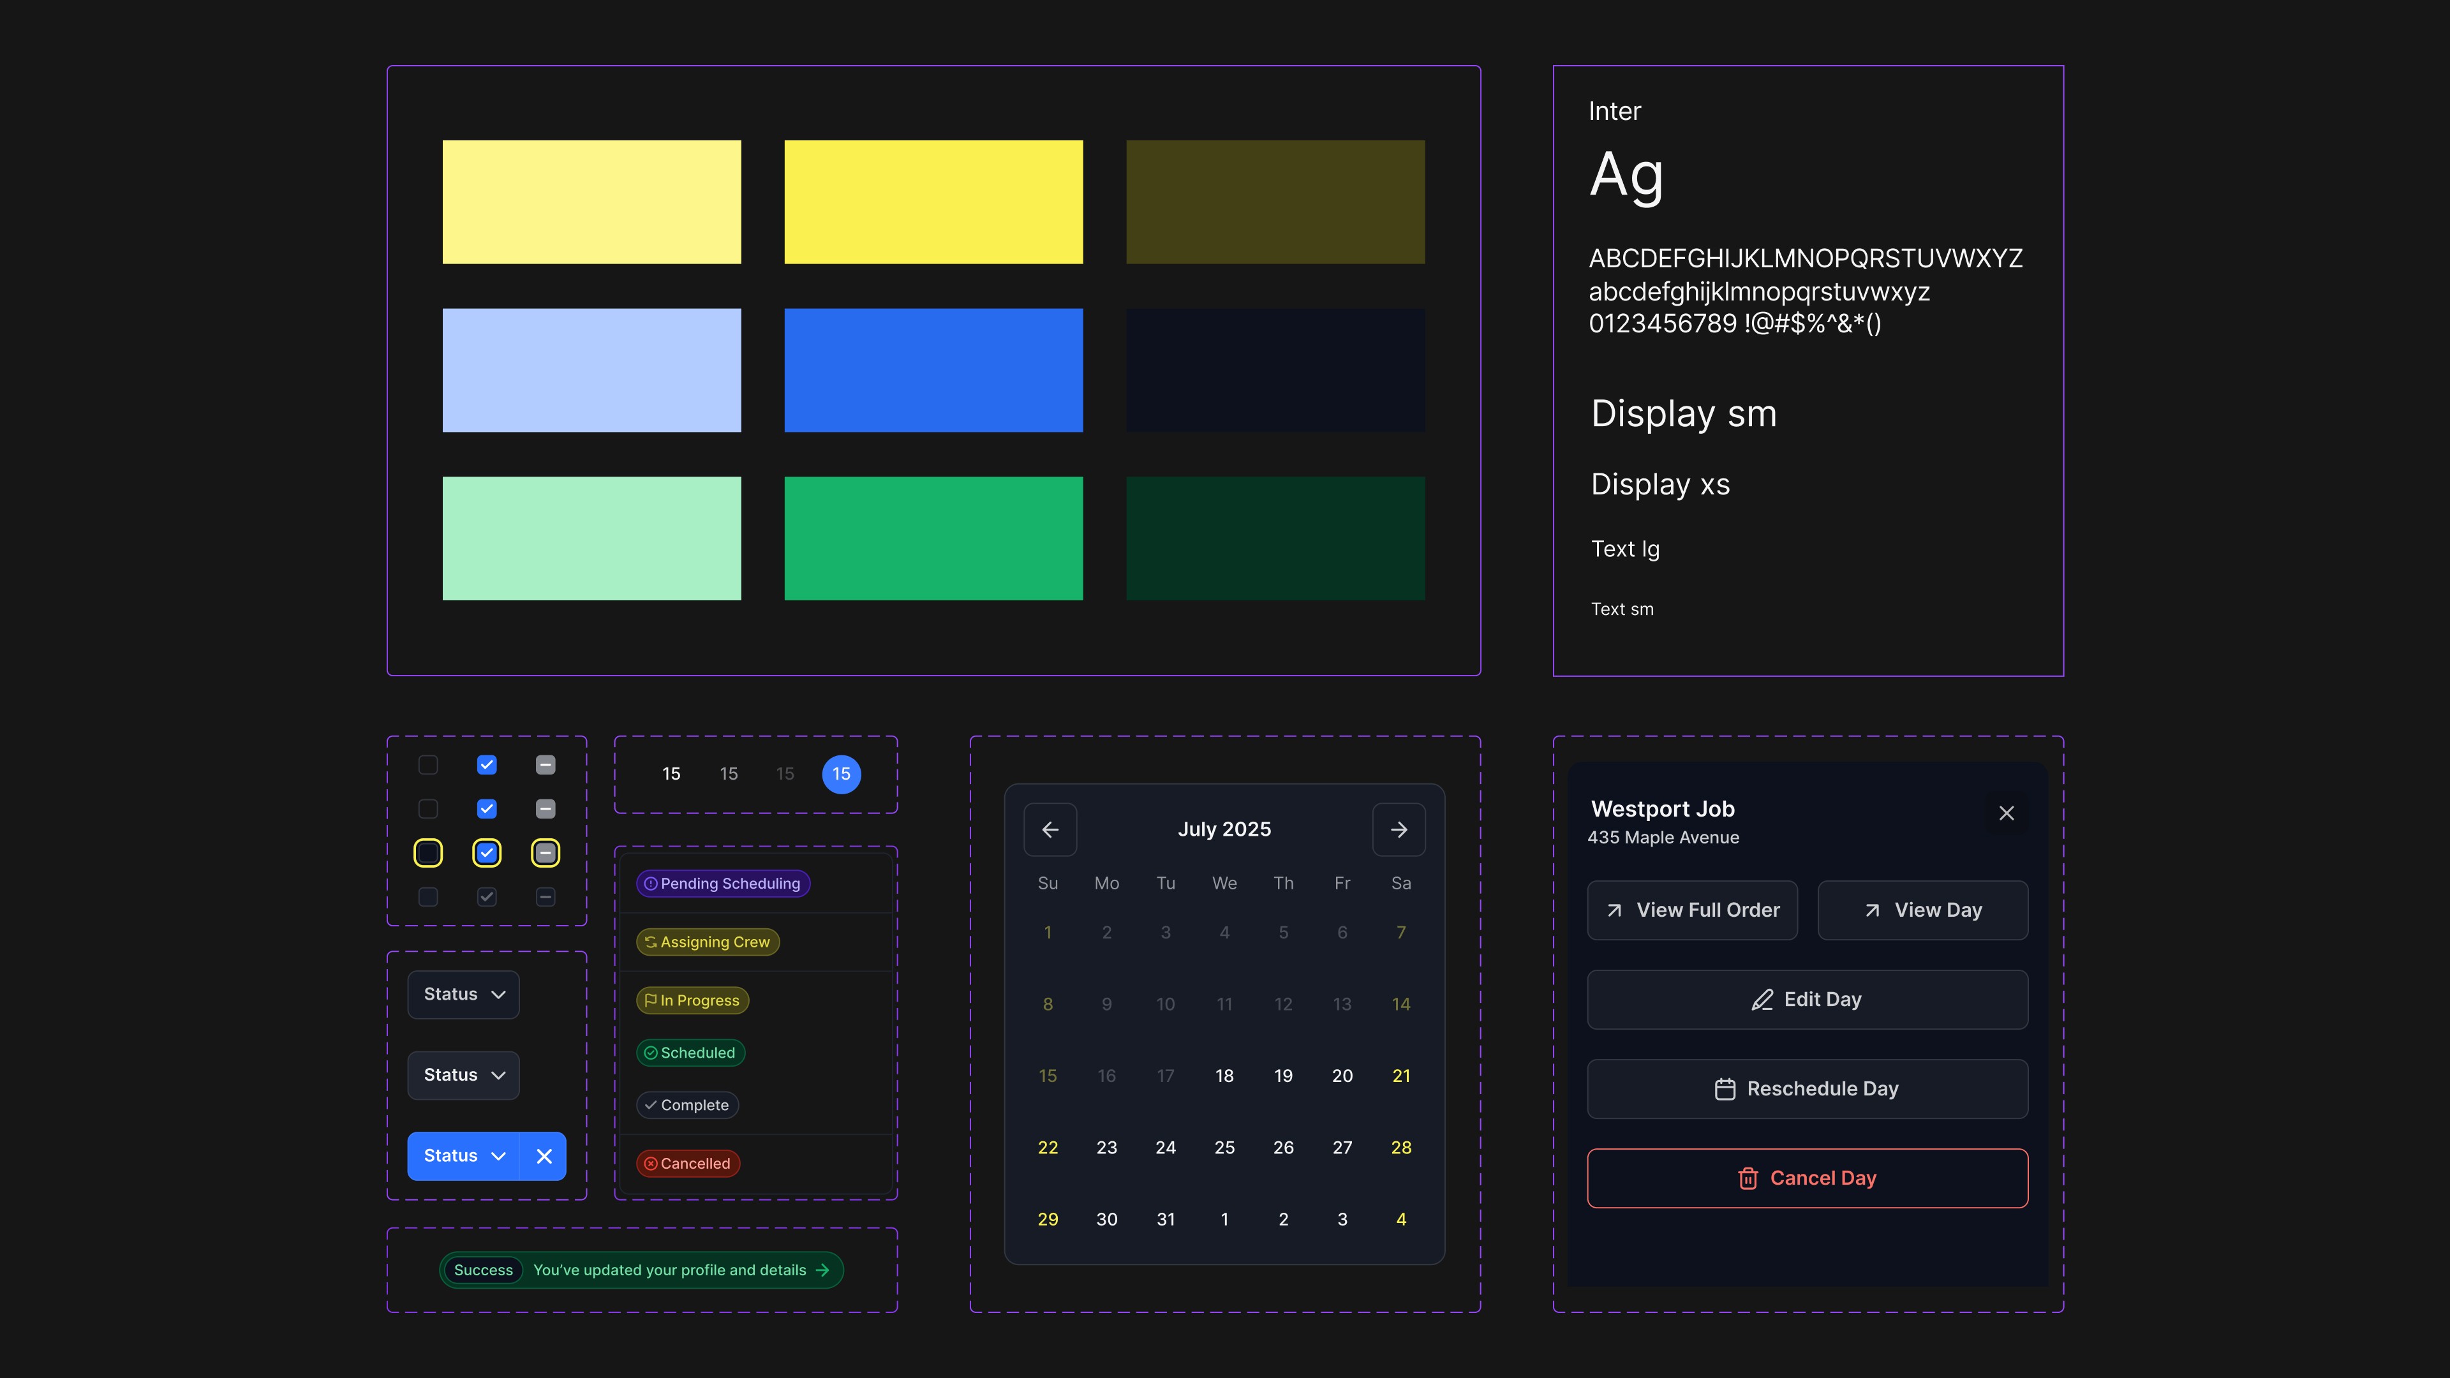Pick the bright blue color swatch
This screenshot has height=1378, width=2450.
933,370
